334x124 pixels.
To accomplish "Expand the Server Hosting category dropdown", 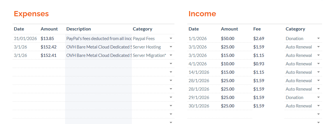I will click(171, 47).
